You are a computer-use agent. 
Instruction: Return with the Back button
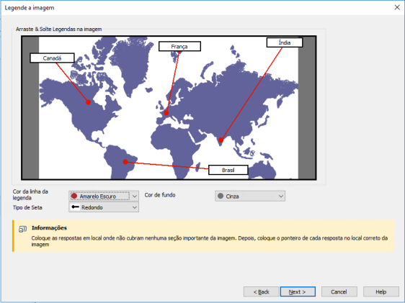[x=261, y=291]
